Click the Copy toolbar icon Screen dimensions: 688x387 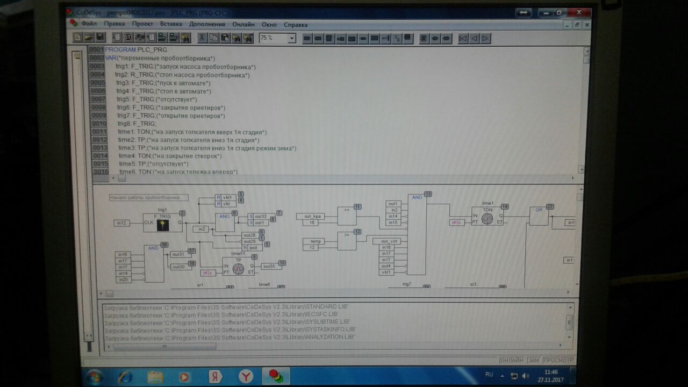pos(213,38)
